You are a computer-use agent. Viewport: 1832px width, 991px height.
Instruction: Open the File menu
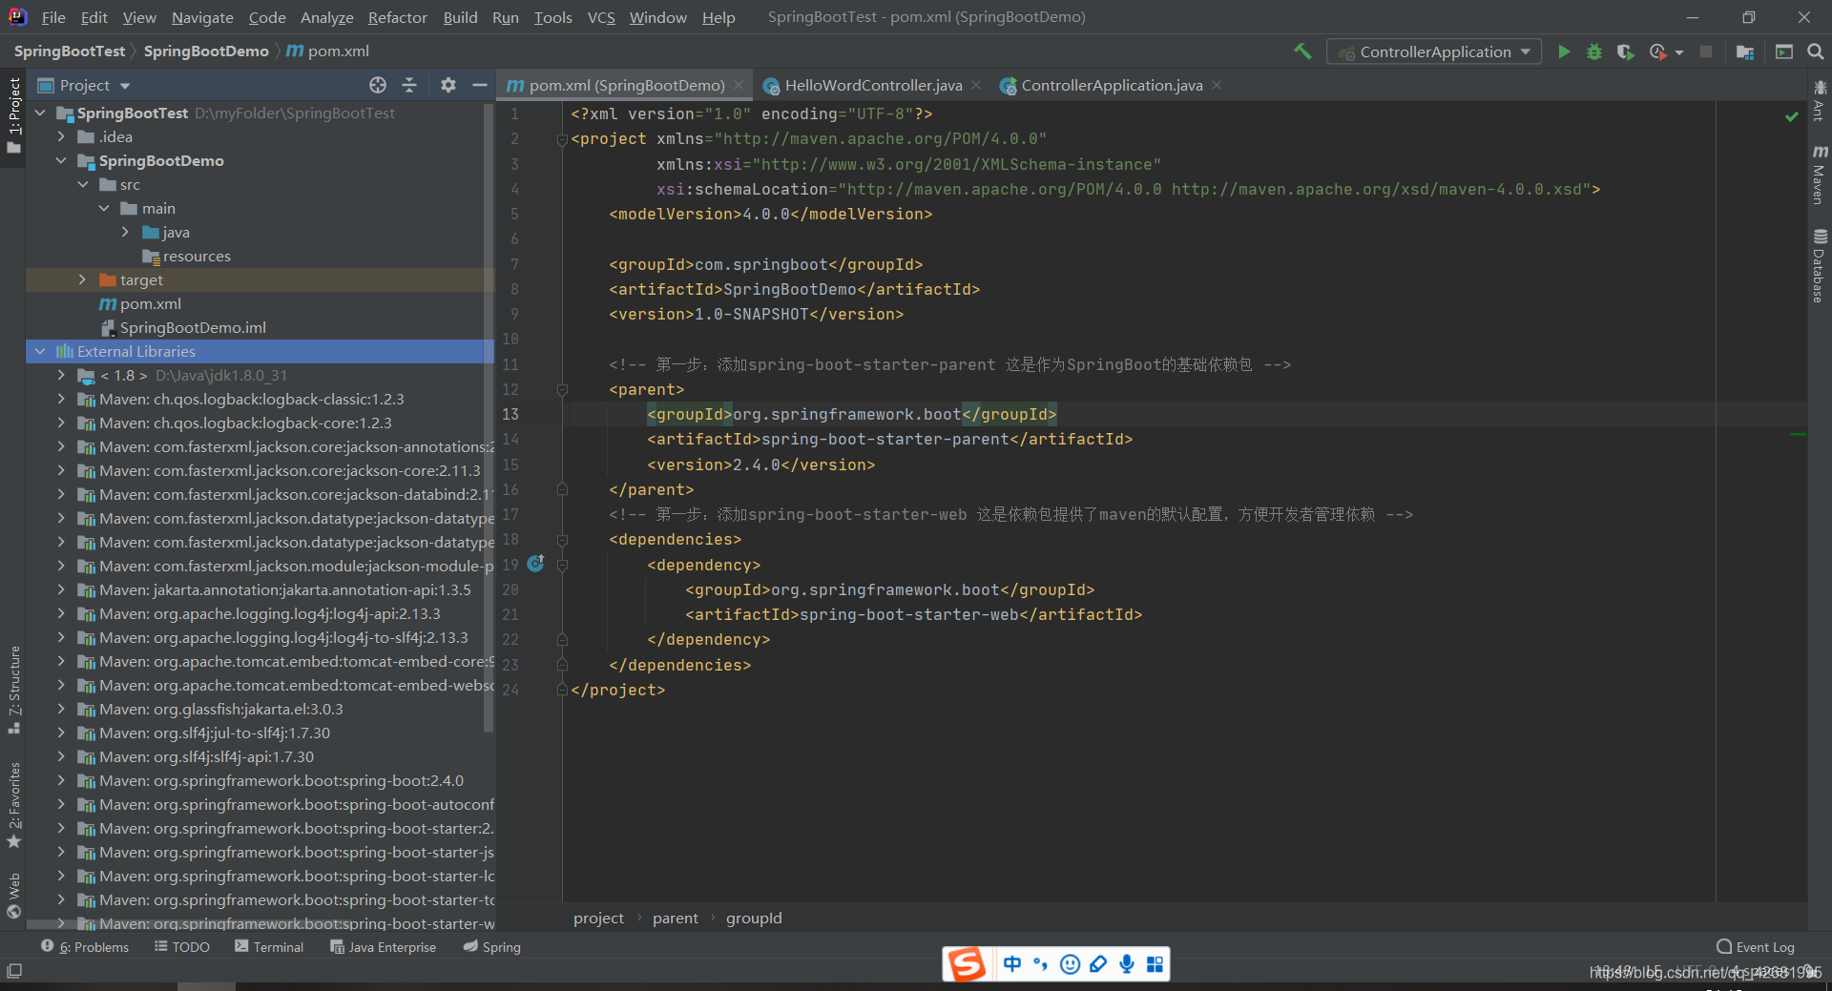point(53,17)
